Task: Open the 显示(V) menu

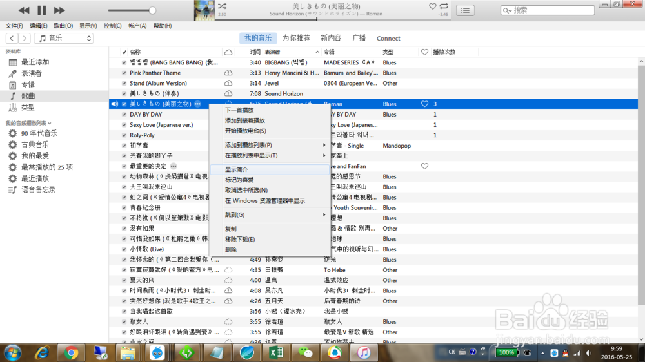Action: click(88, 26)
